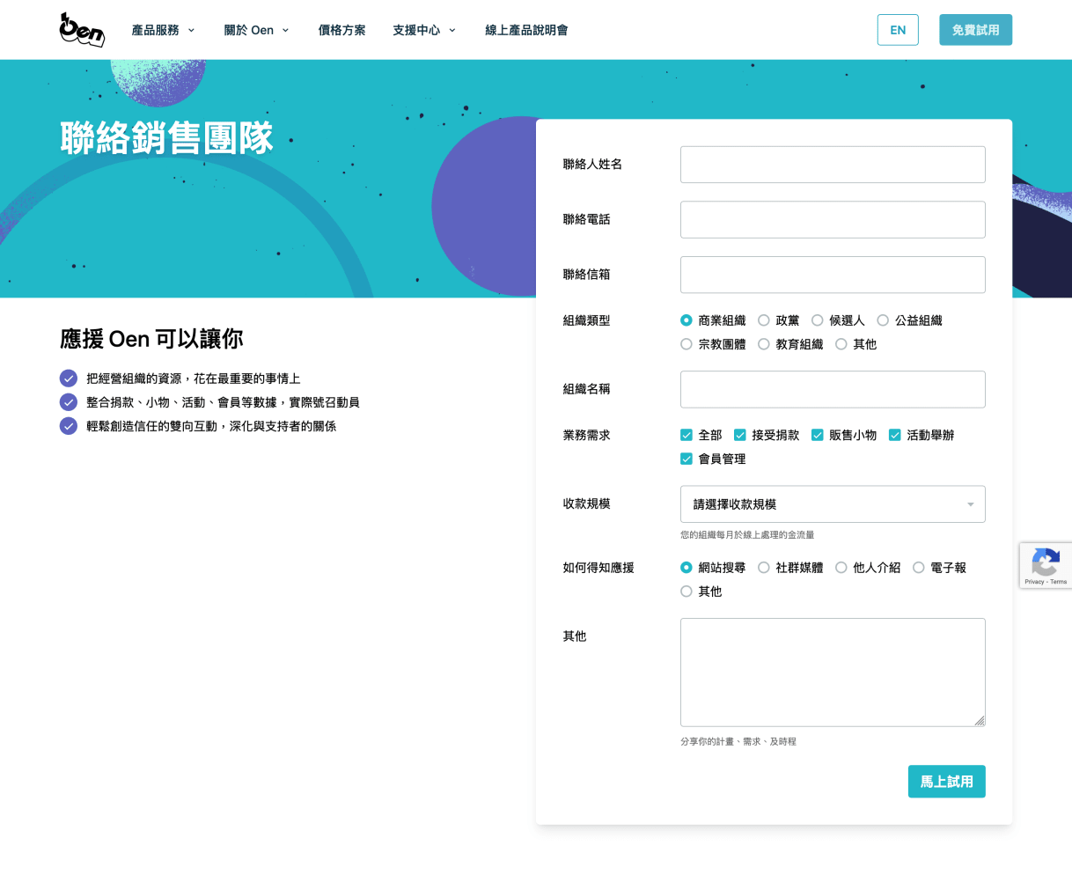The width and height of the screenshot is (1072, 882).
Task: Select the 商業組織 radio option
Action: 687,320
